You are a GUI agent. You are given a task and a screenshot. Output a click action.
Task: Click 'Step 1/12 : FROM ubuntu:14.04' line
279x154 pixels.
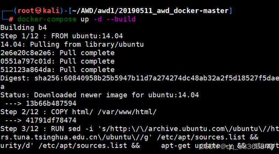click(x=62, y=36)
